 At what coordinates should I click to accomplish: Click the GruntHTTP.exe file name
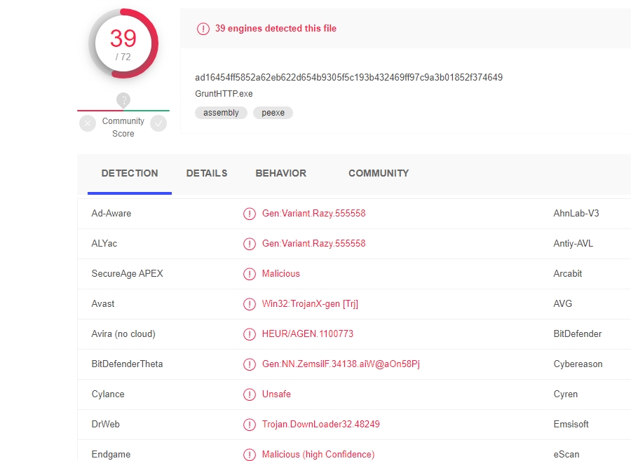tap(224, 93)
